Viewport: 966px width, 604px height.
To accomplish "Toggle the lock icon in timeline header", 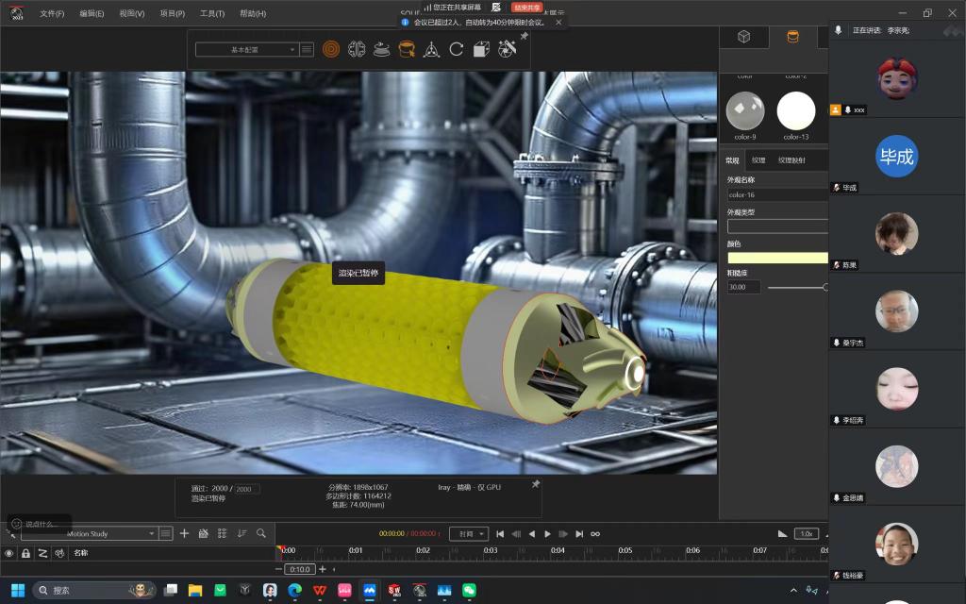I will pyautogui.click(x=25, y=553).
